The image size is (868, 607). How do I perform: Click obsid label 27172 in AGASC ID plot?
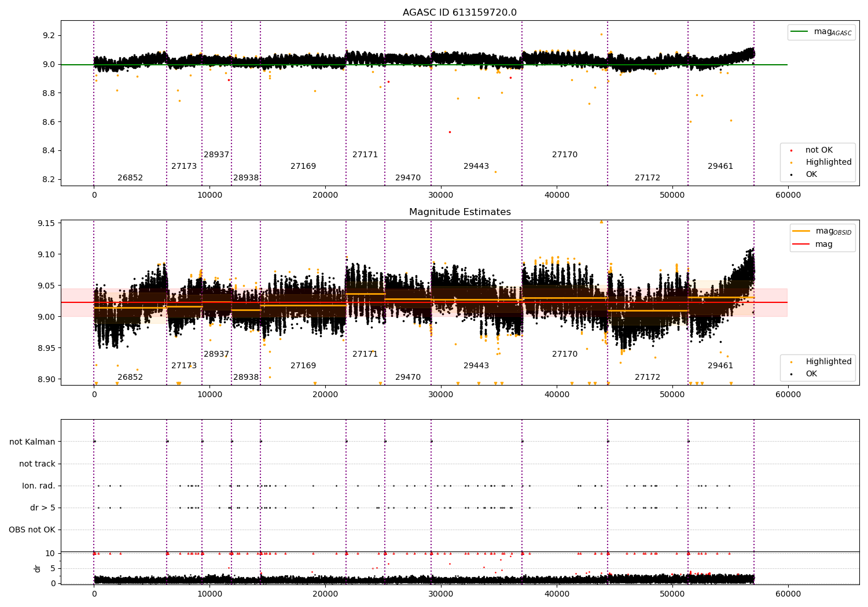click(648, 178)
